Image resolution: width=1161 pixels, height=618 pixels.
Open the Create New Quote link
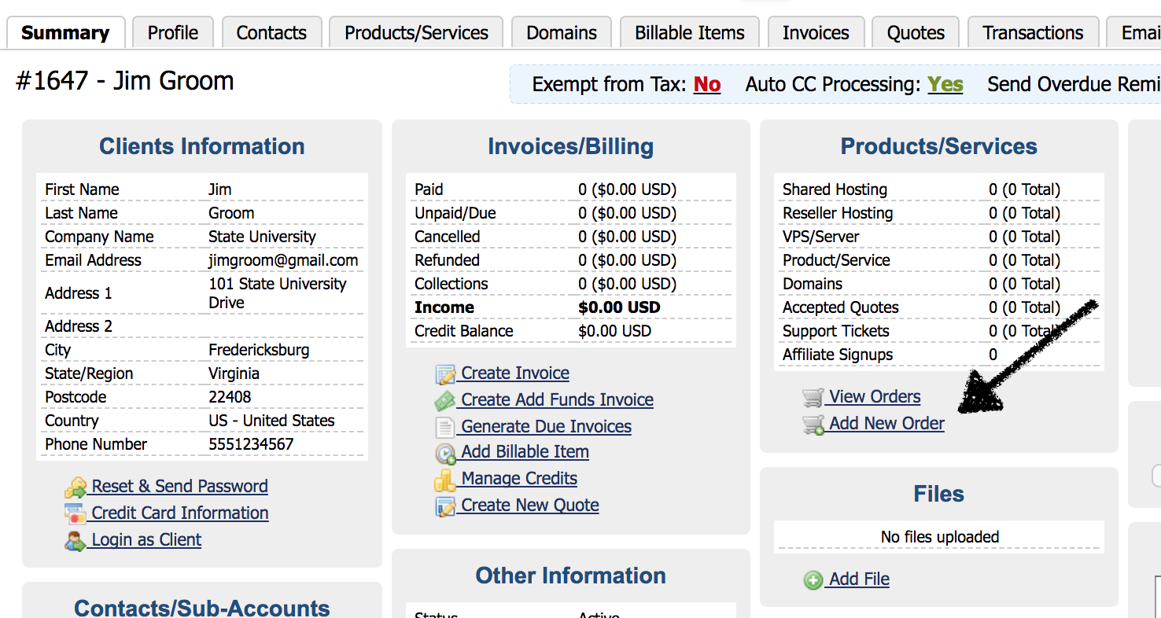[x=529, y=505]
